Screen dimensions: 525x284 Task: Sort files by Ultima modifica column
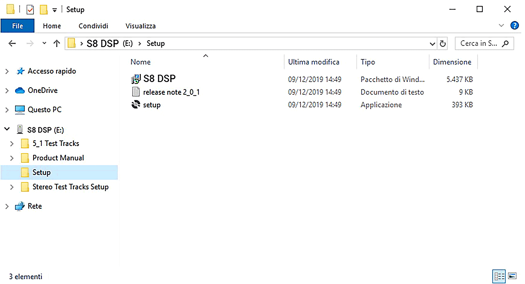pos(313,62)
